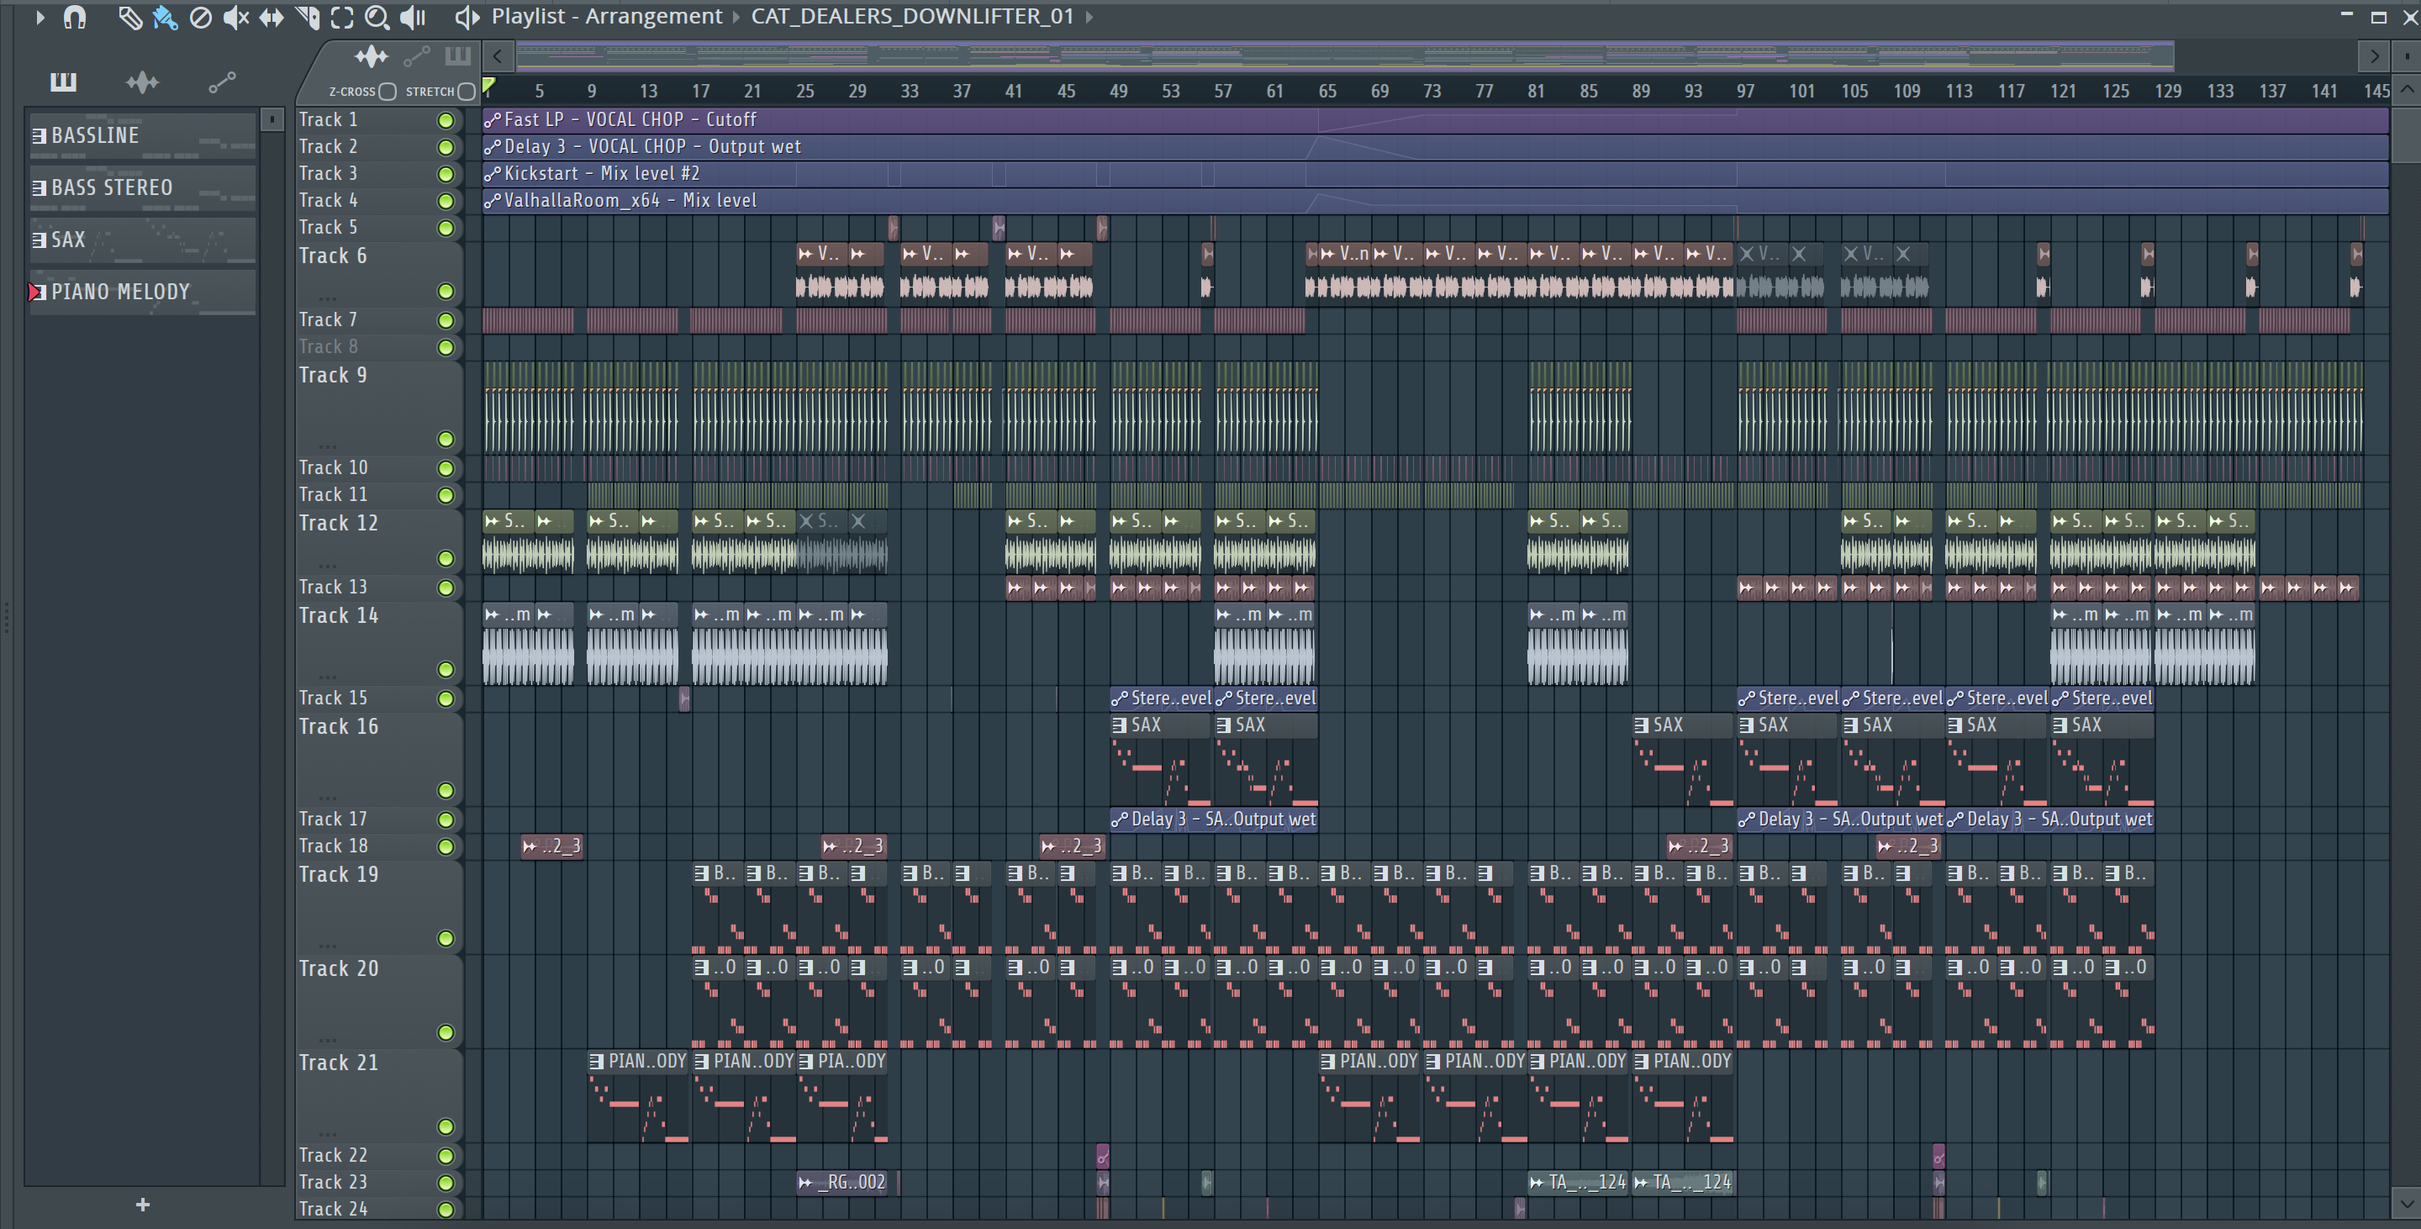Toggle the magnet snap tool
Screen dimensions: 2421x1229
tap(74, 17)
